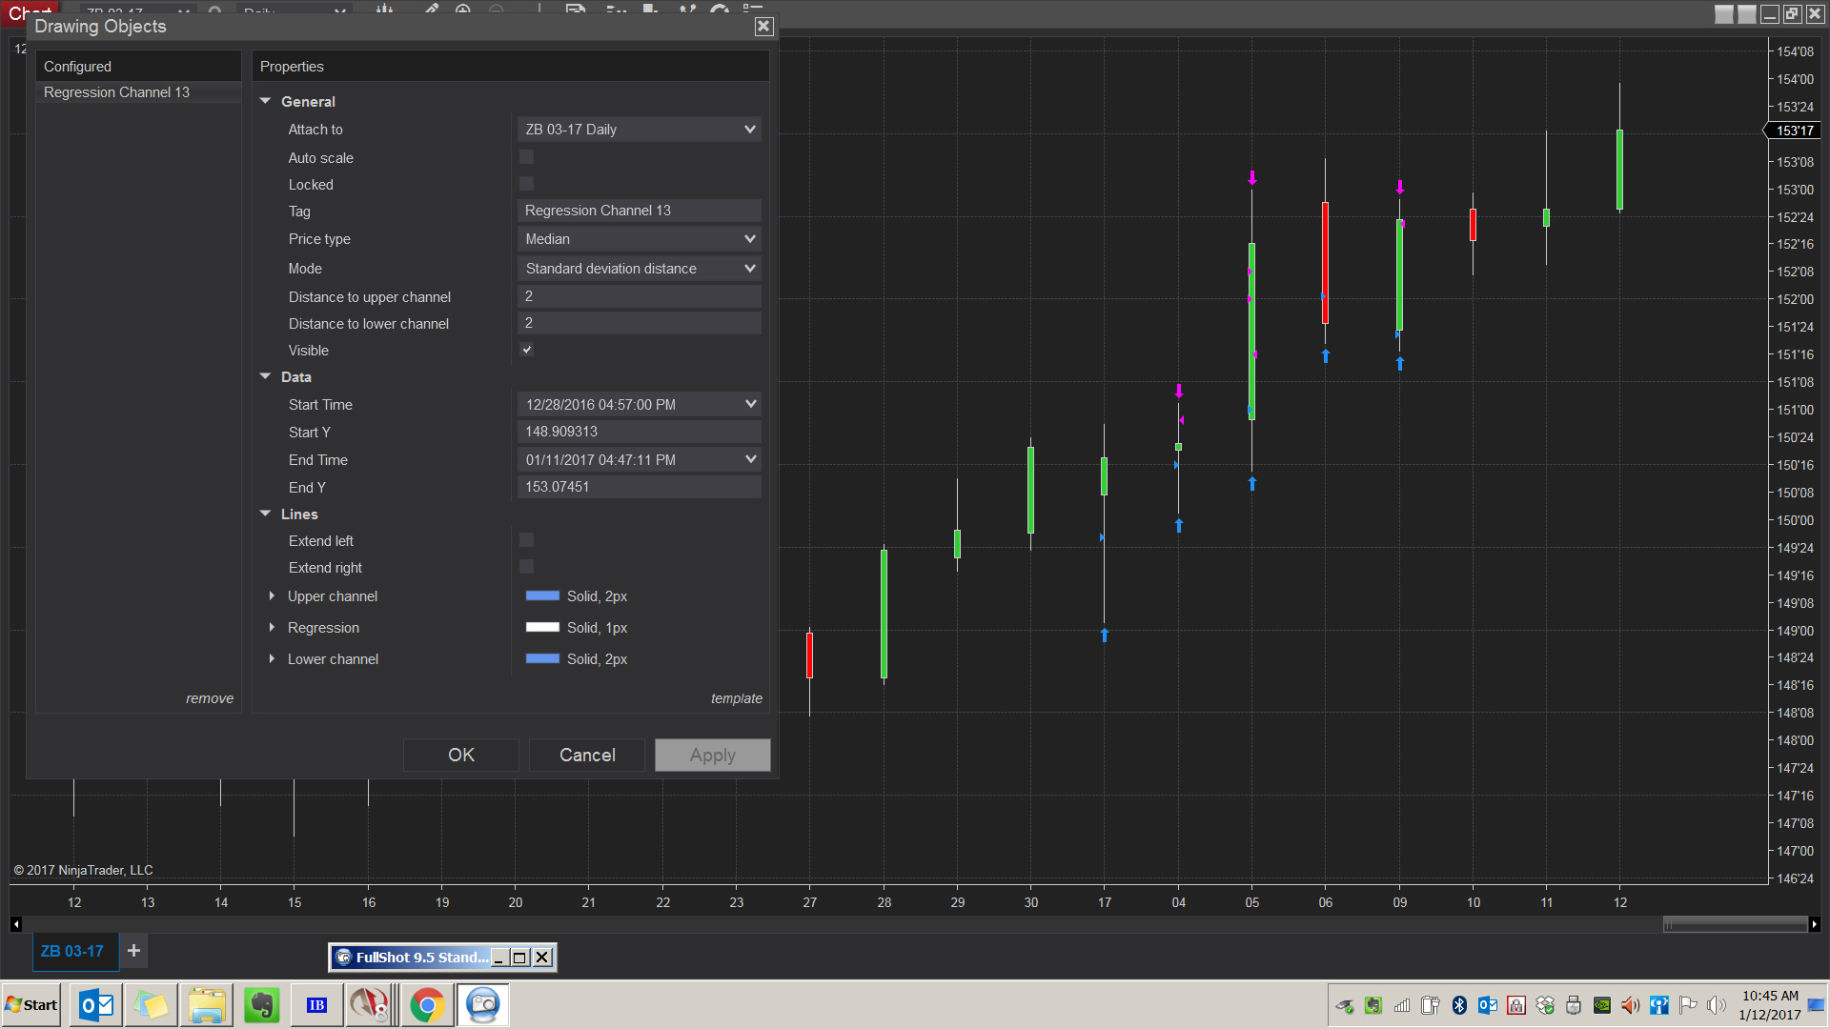This screenshot has height=1029, width=1830.
Task: Toggle the Locked checkbox
Action: point(526,184)
